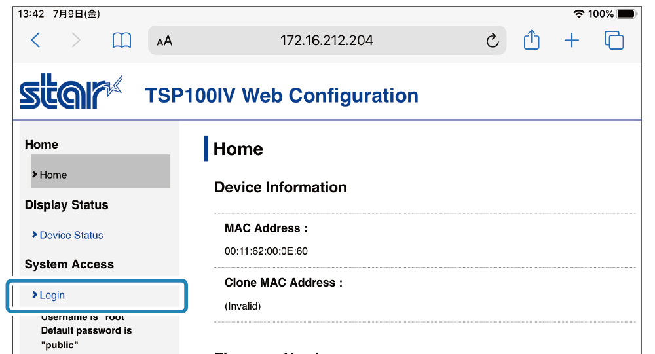Screen dimensions: 655x354
Task: Select Home in the sidebar menu
Action: (53, 175)
